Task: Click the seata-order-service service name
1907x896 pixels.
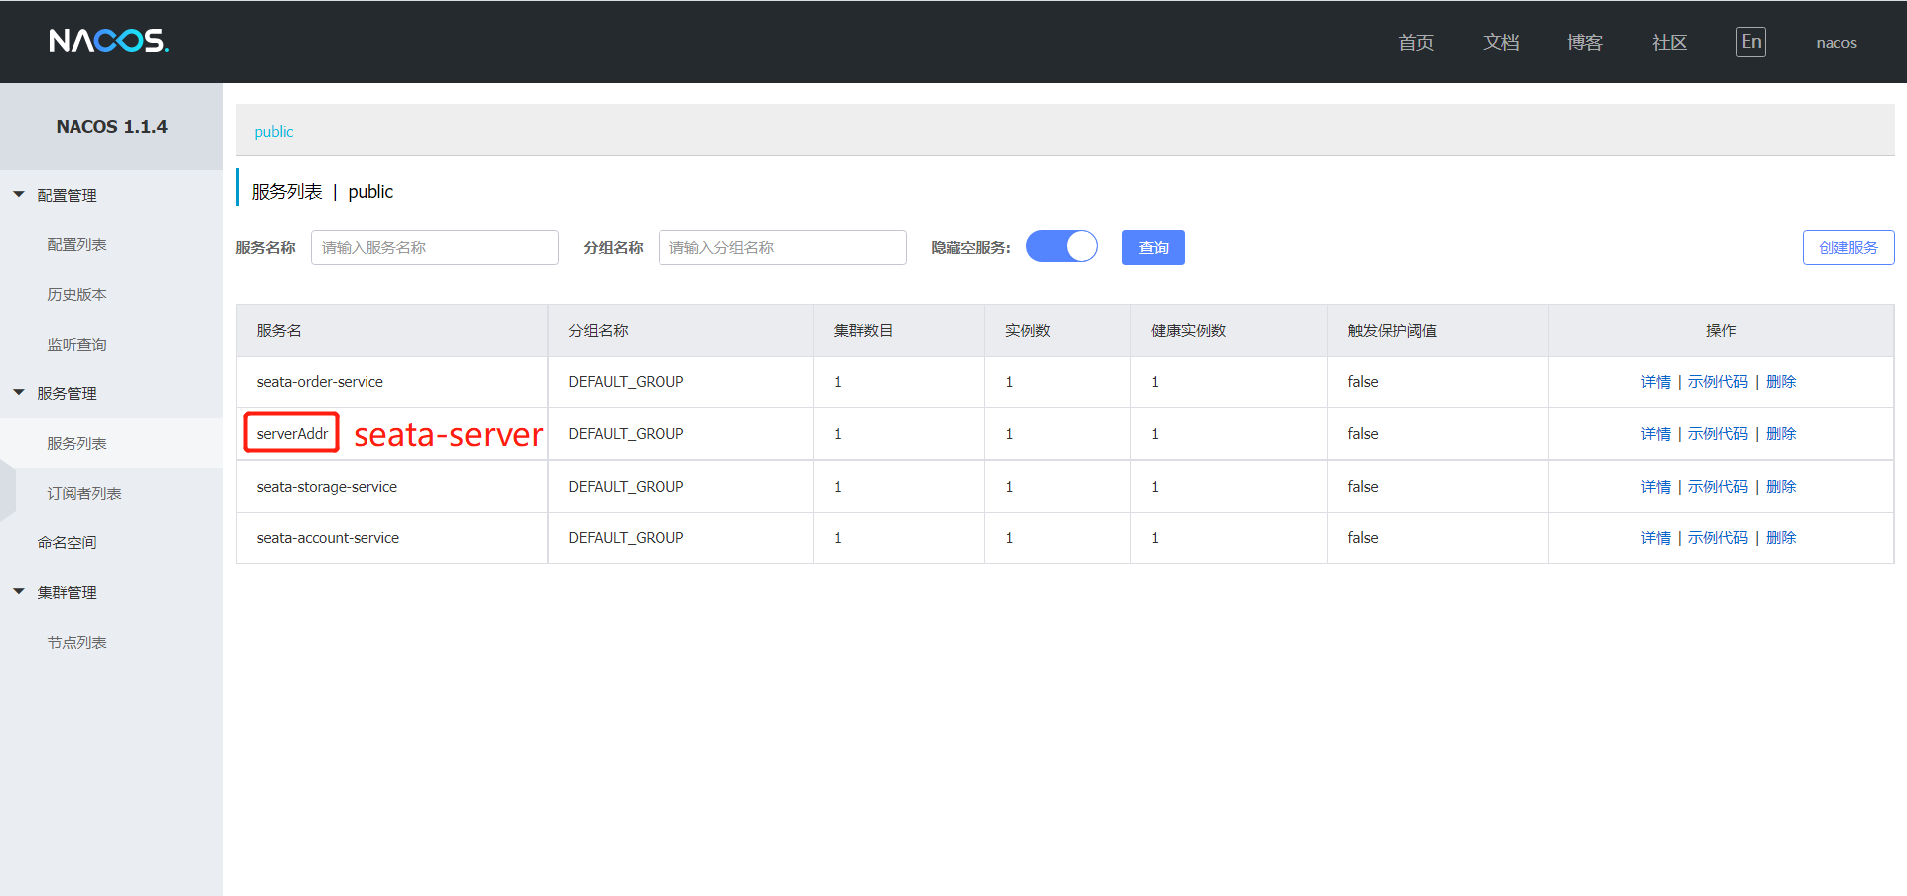Action: [x=320, y=382]
